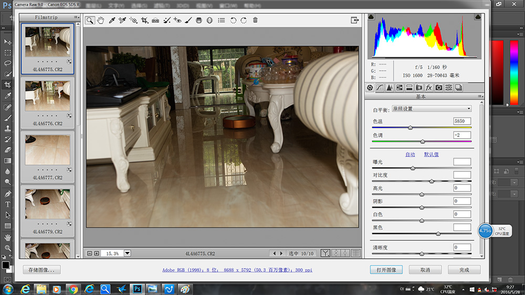Switch to the Tone Curve tab

coord(380,88)
